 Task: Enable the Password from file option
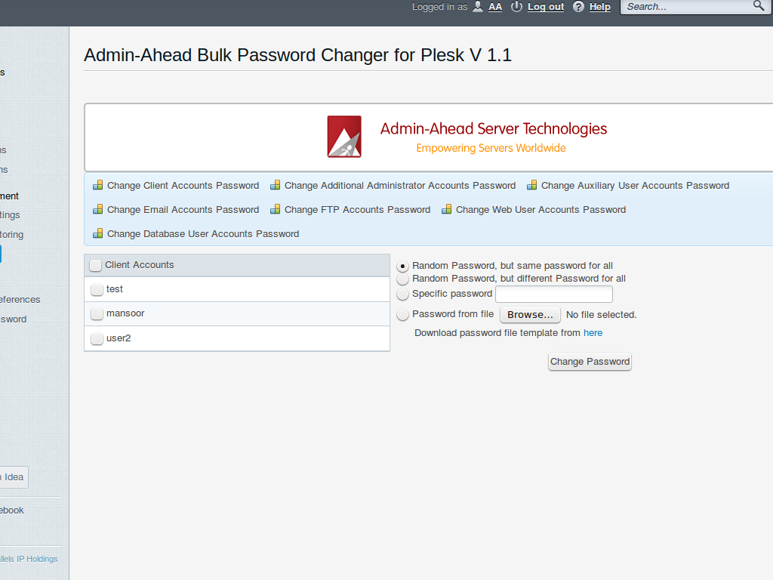[402, 314]
